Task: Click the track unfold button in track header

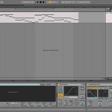Action: [x=107, y=13]
